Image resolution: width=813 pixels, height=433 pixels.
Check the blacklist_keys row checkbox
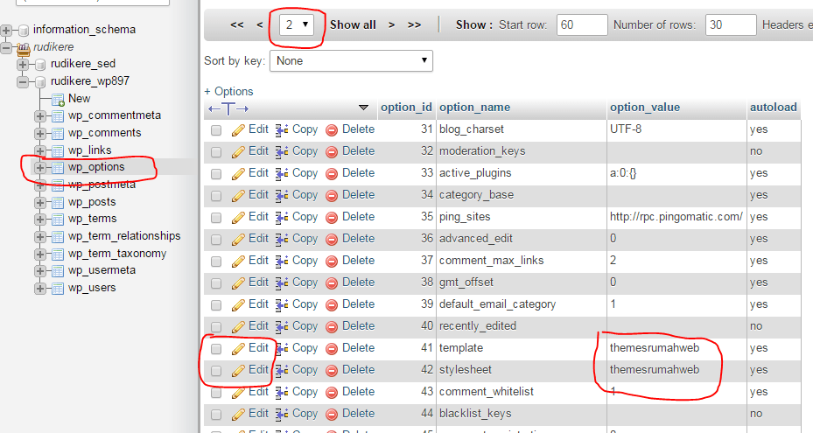[216, 415]
